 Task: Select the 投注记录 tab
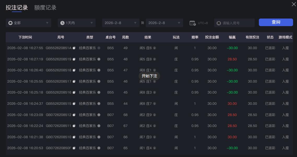17,8
